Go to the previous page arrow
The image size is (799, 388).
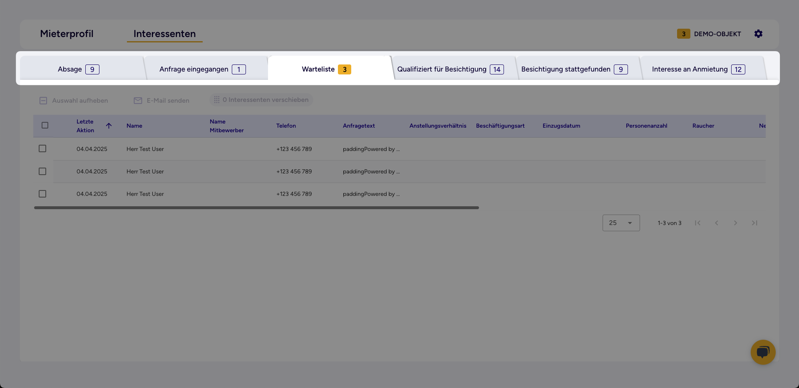click(x=717, y=223)
